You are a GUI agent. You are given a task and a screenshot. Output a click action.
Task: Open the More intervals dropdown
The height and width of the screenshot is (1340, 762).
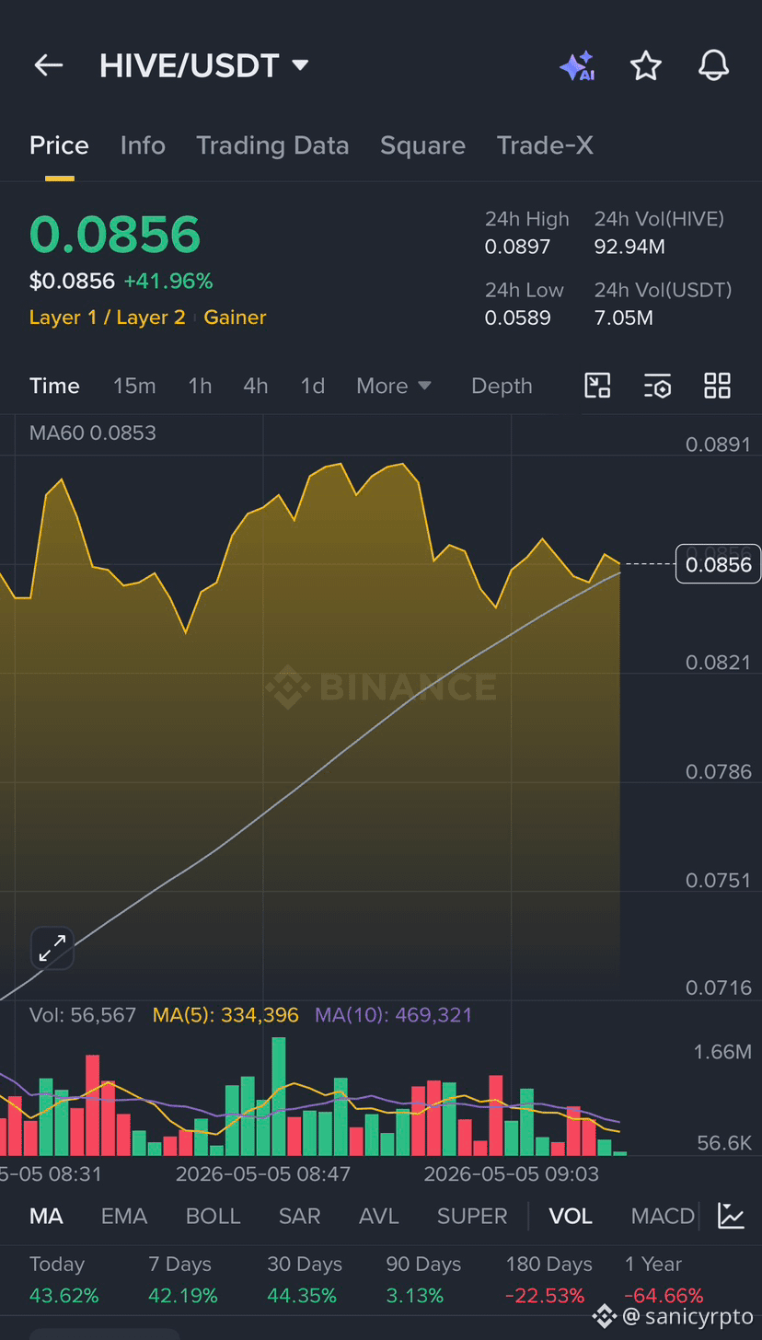(394, 386)
